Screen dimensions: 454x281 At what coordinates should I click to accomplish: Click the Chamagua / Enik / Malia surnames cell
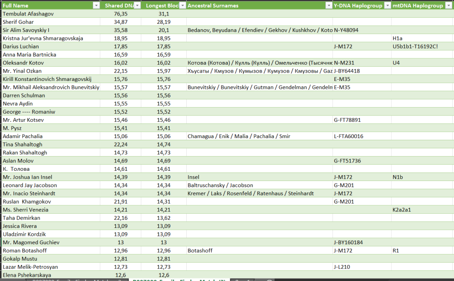click(x=239, y=136)
